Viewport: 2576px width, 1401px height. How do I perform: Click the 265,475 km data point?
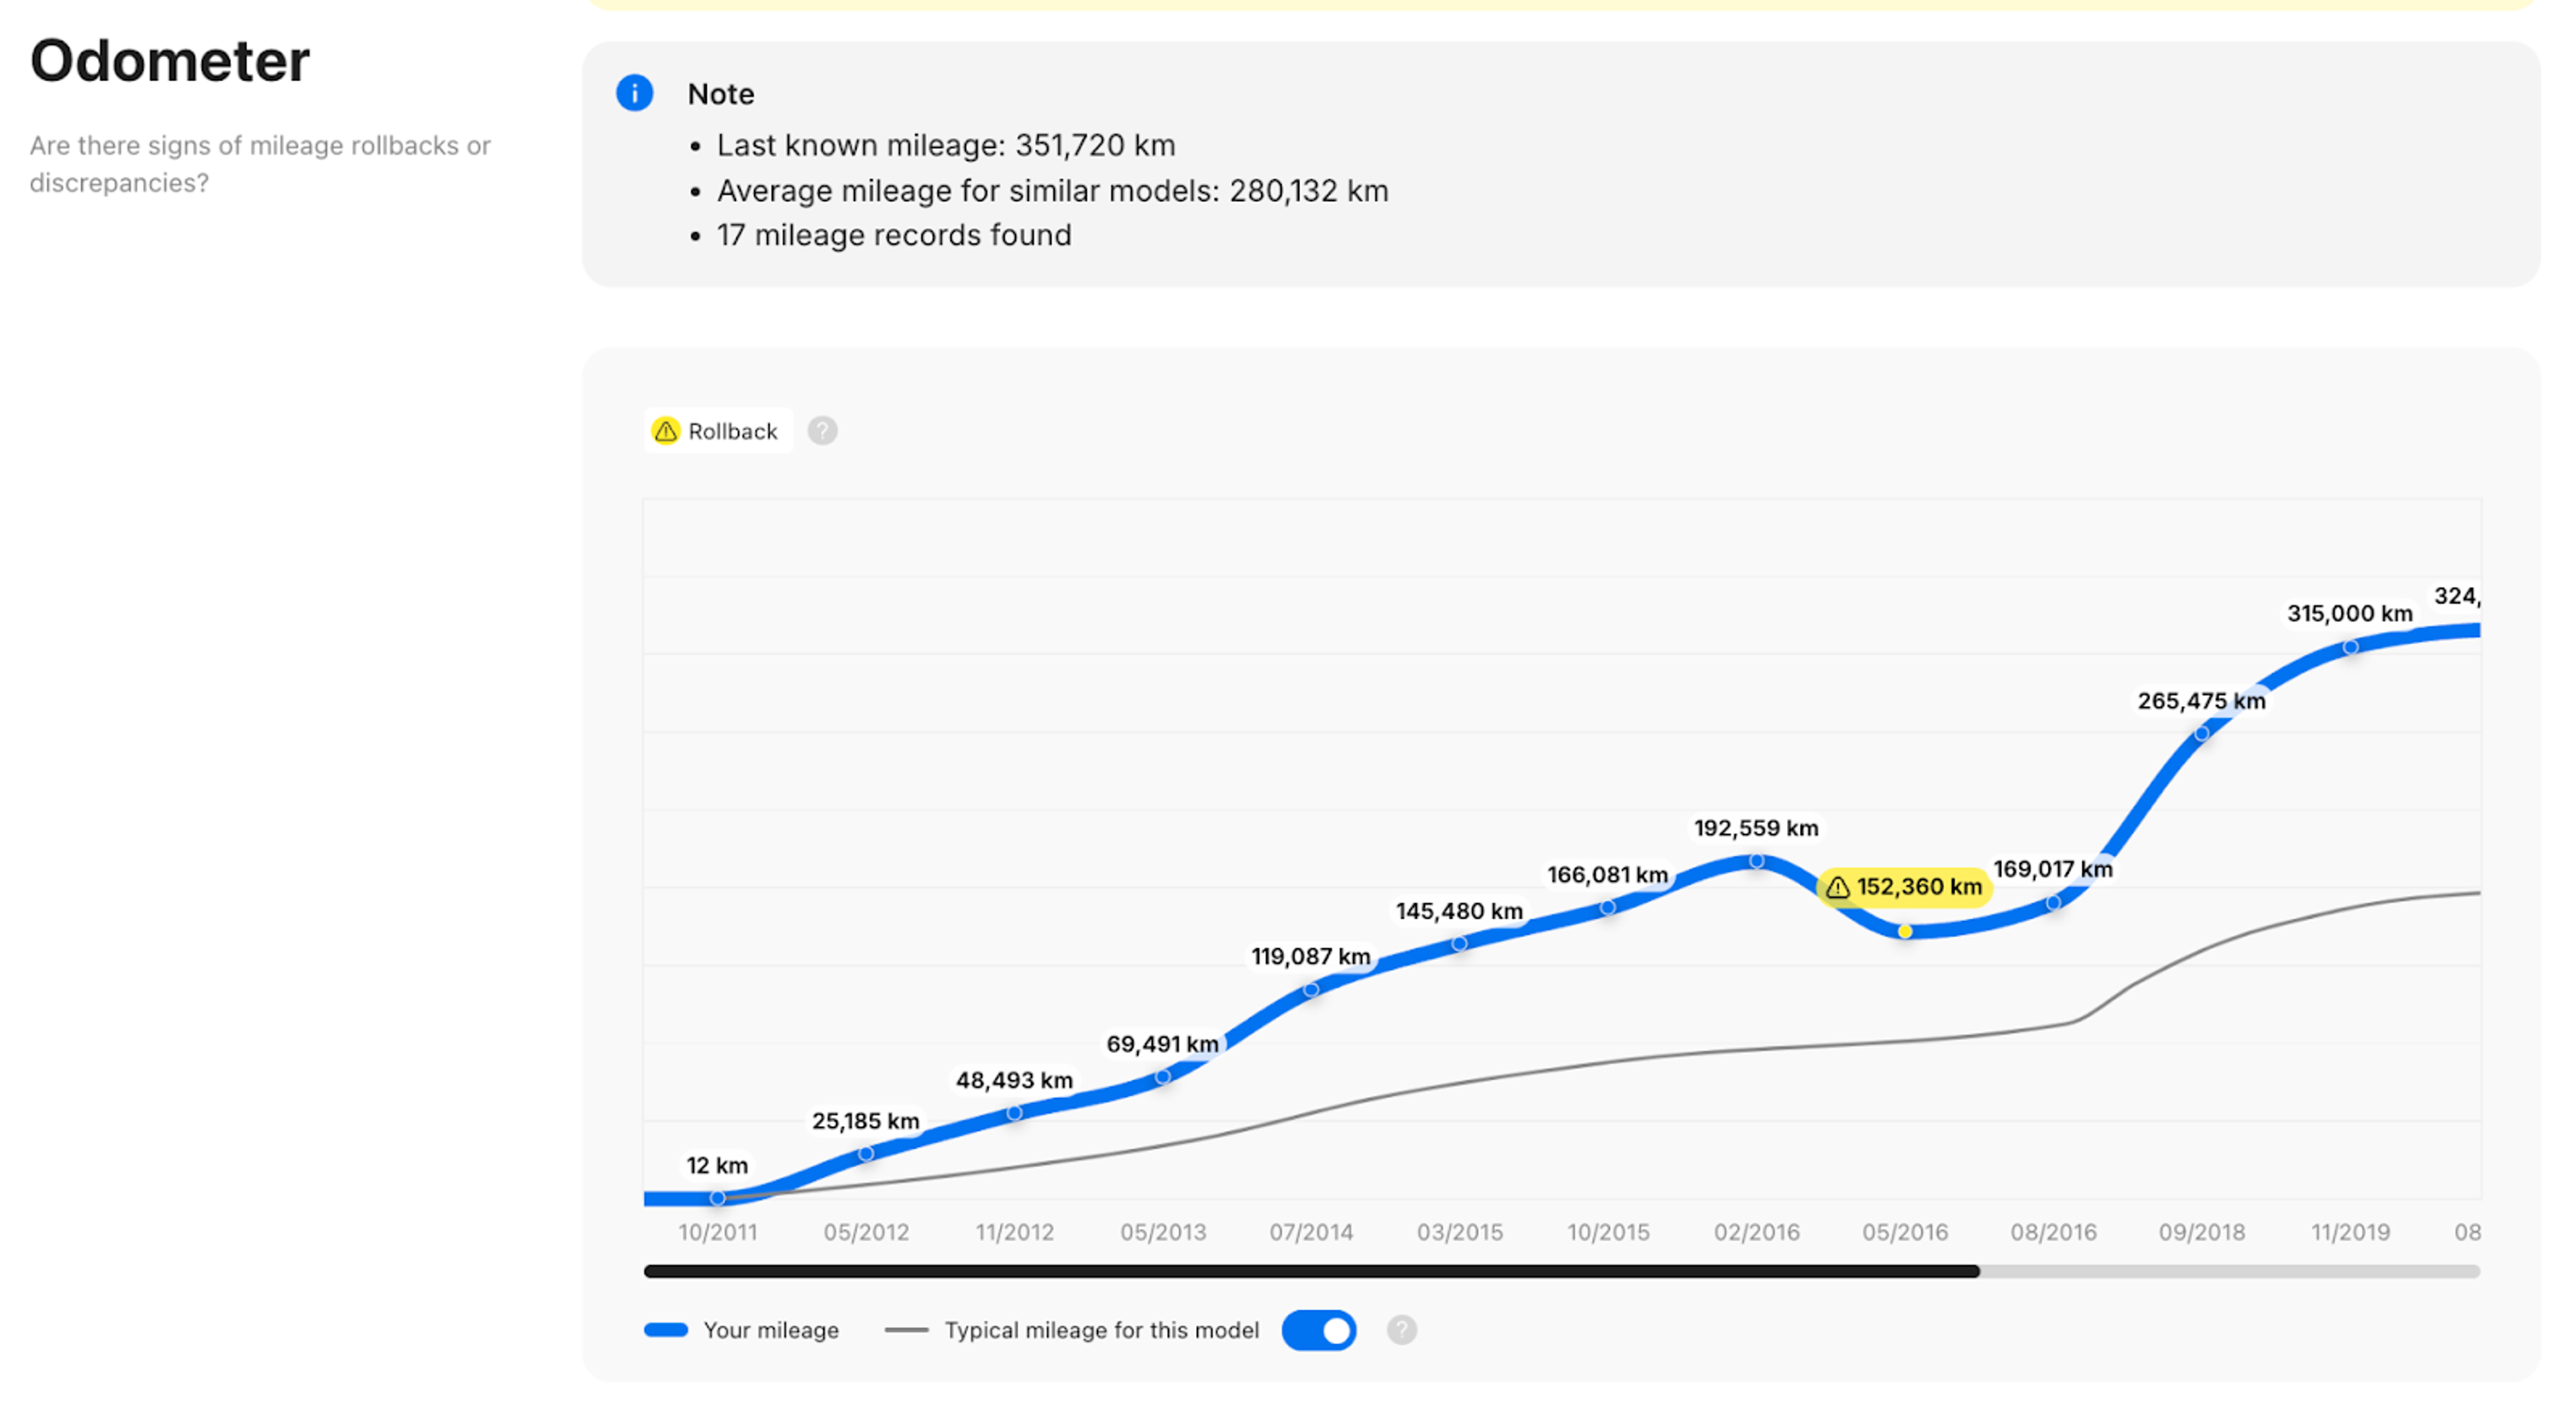[x=2201, y=733]
